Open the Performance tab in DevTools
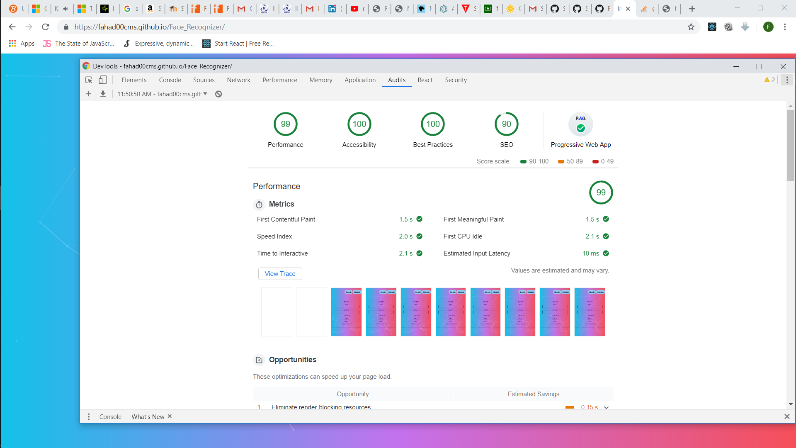796x448 pixels. click(x=279, y=80)
